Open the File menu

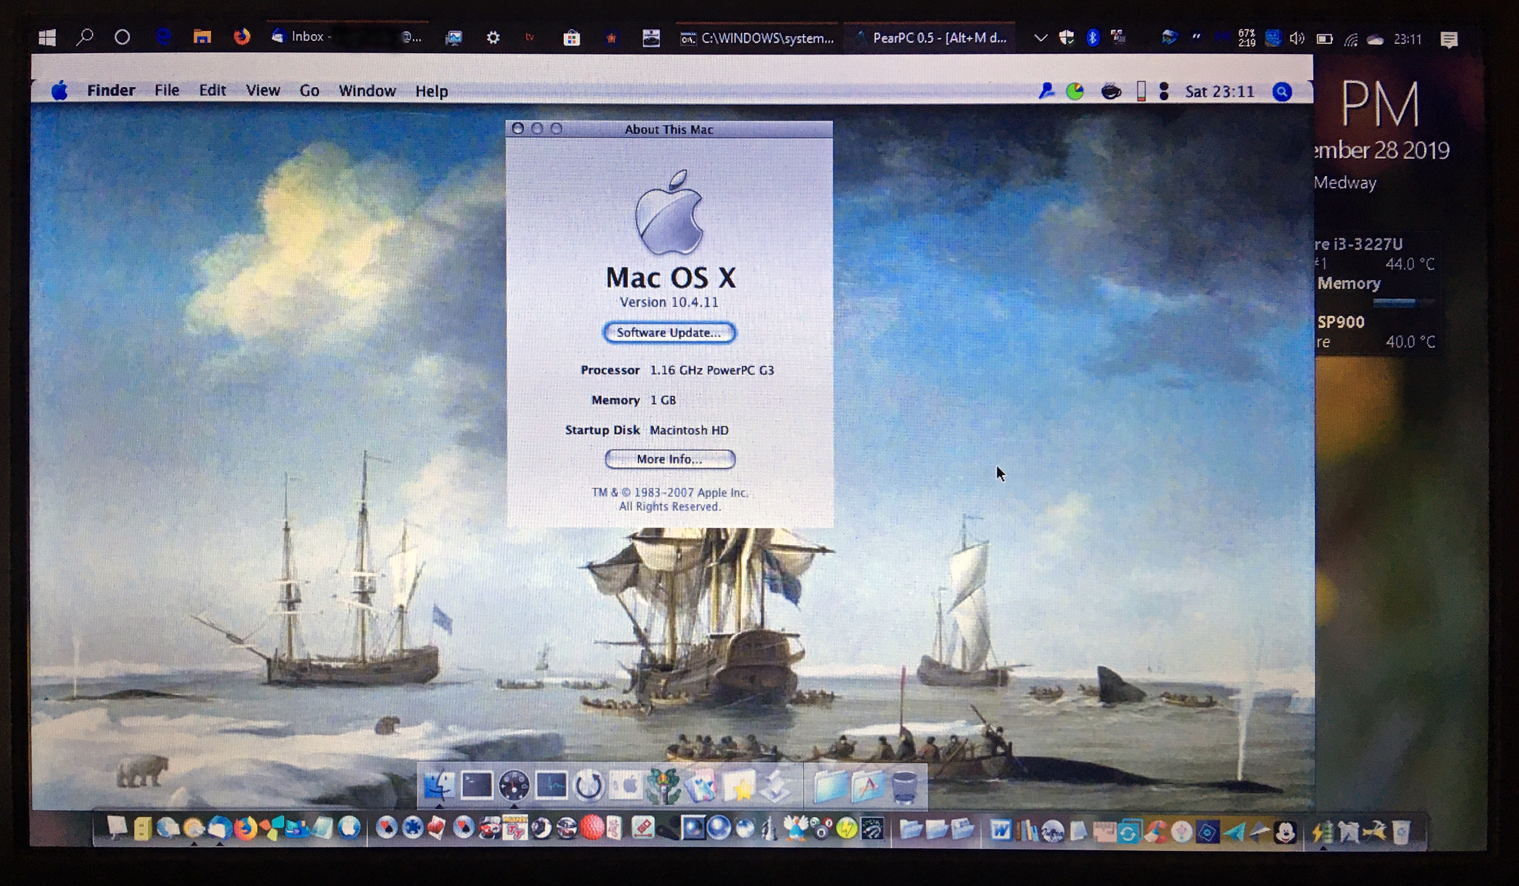pos(166,90)
